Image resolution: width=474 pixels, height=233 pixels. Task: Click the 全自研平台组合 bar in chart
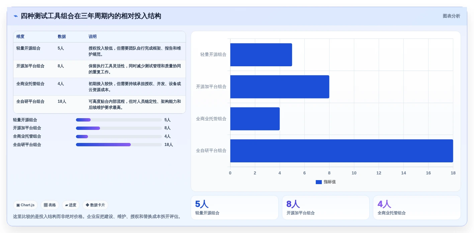pos(342,151)
